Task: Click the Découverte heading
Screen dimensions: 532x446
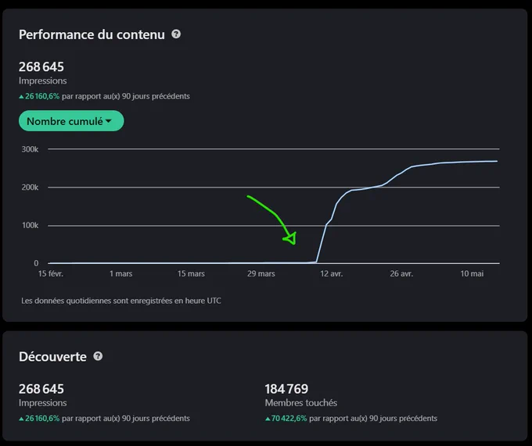Action: pos(52,357)
